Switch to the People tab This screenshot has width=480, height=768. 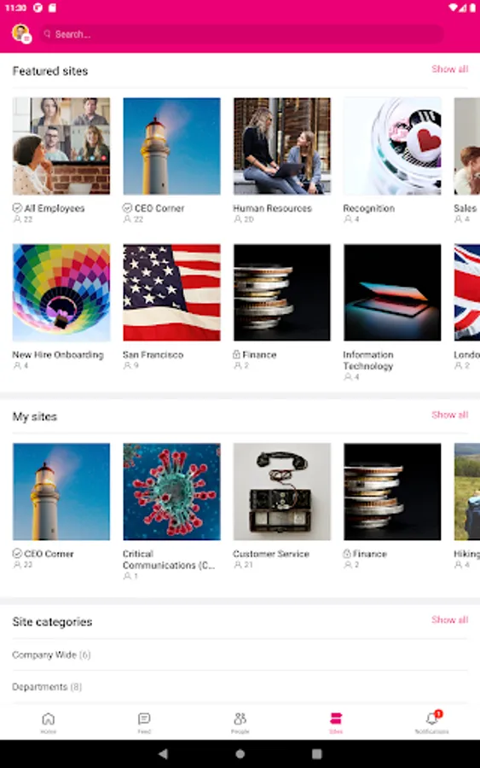click(x=240, y=723)
